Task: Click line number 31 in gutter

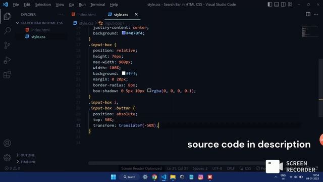Action: [x=78, y=125]
